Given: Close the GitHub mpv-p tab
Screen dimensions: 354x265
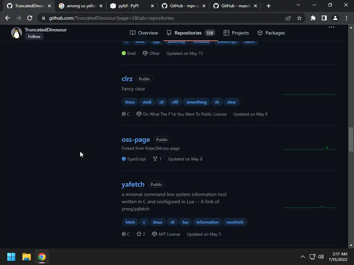Looking at the screenshot, I should [x=204, y=6].
